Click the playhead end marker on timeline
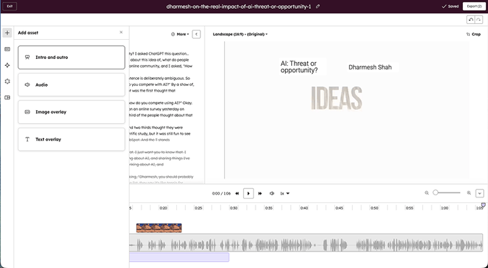The width and height of the screenshot is (488, 268). pos(484,205)
